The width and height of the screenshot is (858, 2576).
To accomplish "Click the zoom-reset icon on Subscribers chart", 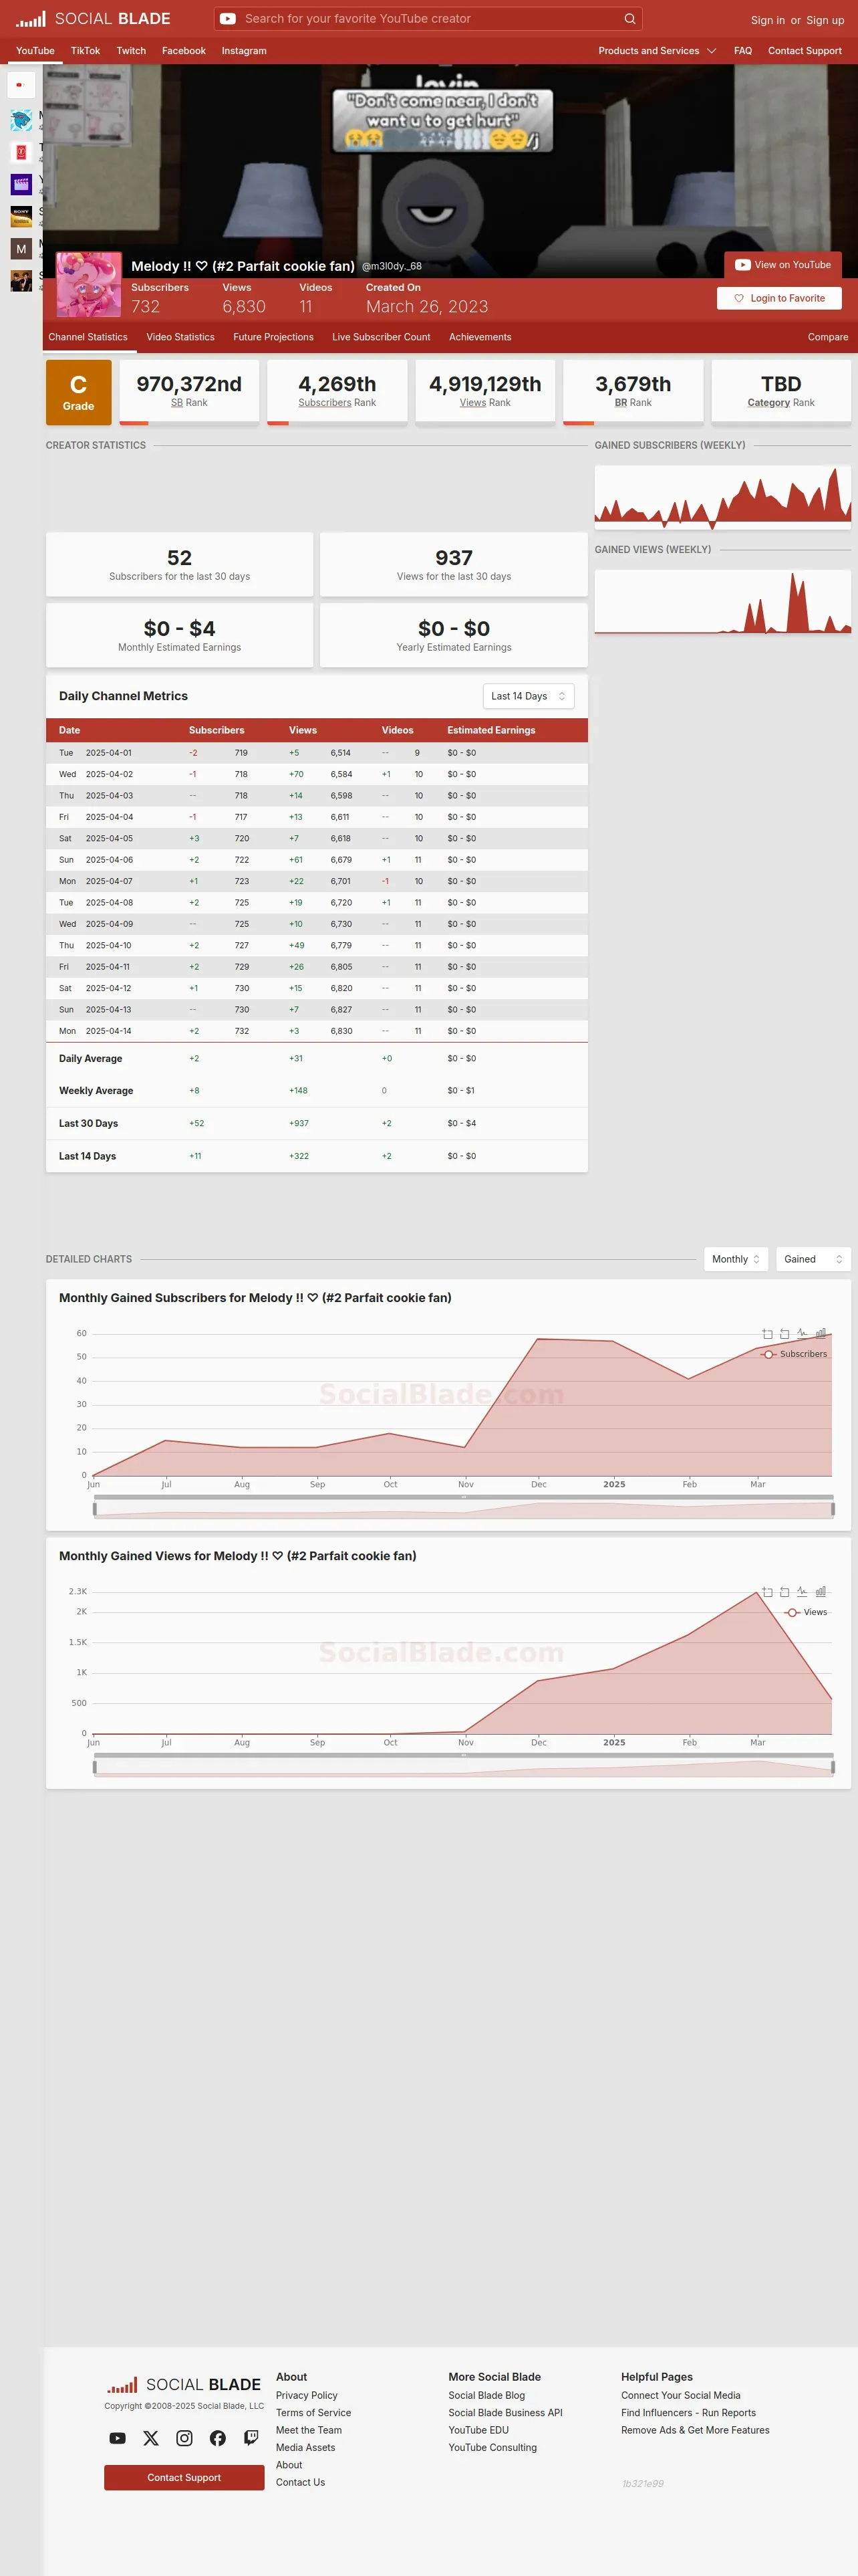I will pos(784,1333).
